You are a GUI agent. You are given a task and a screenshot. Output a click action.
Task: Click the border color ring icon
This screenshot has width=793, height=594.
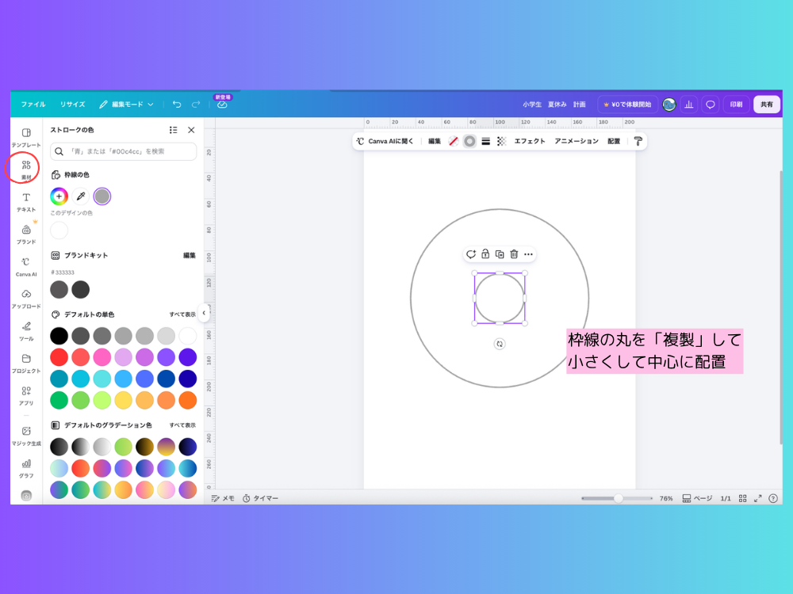469,142
